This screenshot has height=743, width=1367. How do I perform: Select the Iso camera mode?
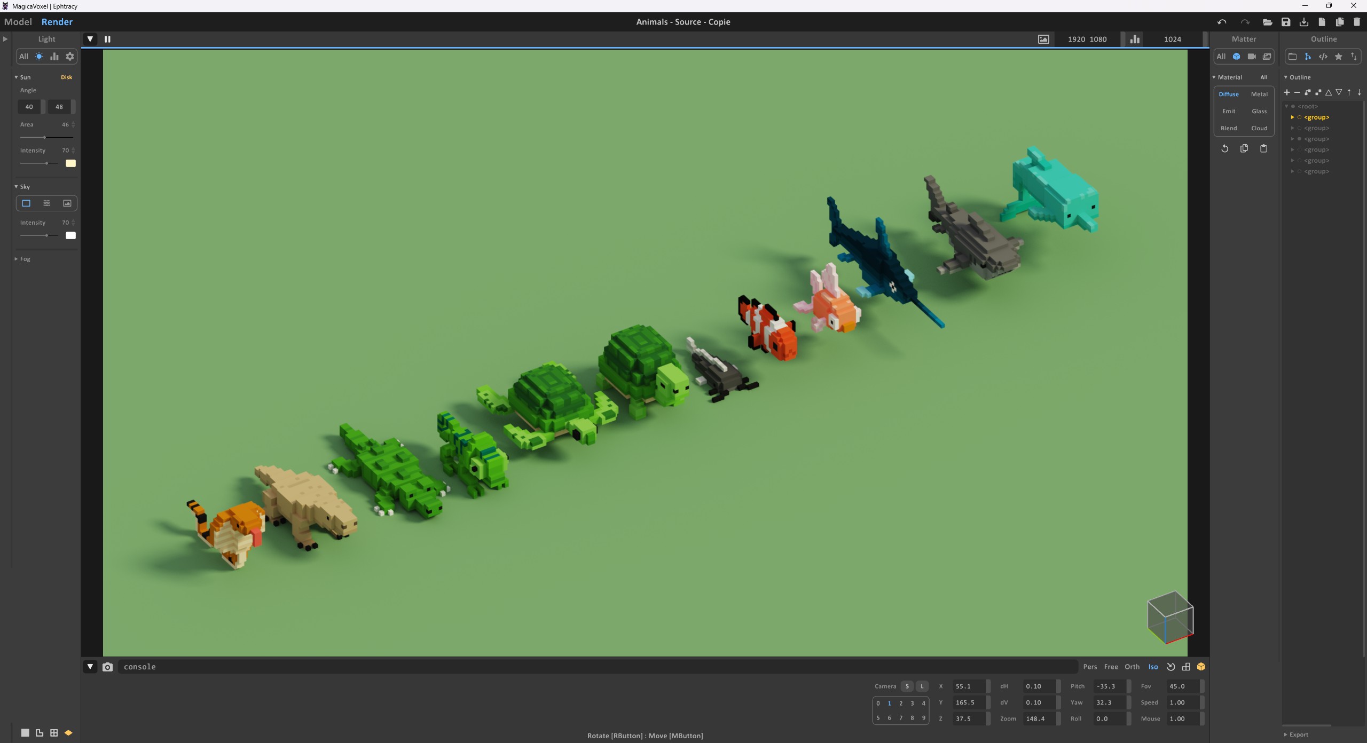pyautogui.click(x=1153, y=667)
